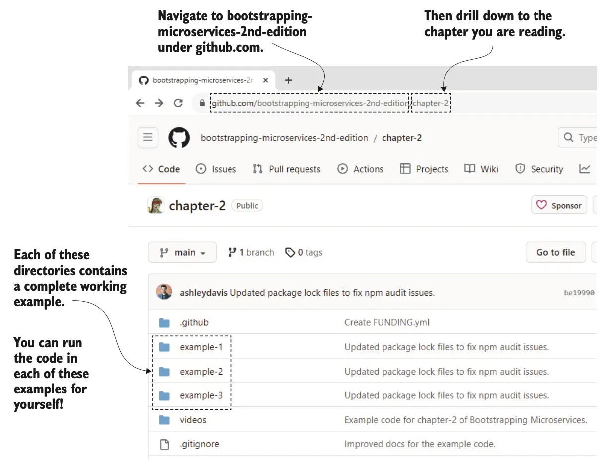Open the example-1 folder
This screenshot has height=467, width=613.
coord(201,347)
